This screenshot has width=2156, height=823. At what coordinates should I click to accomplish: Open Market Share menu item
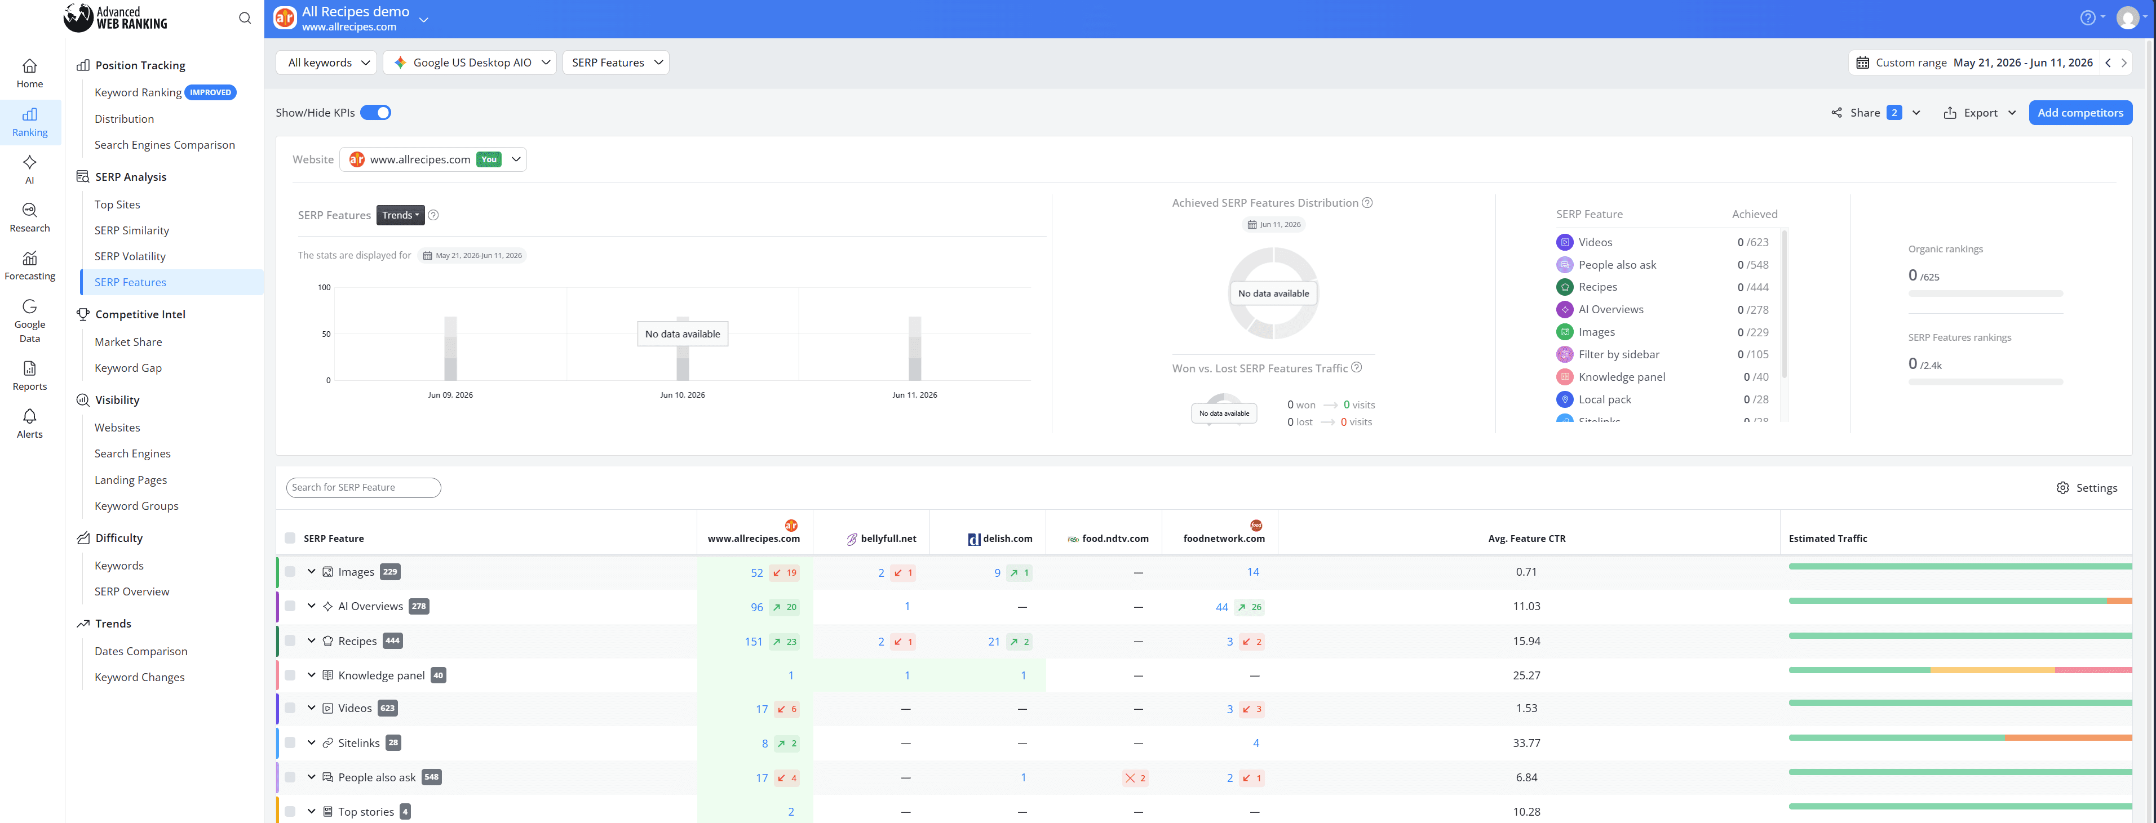tap(128, 341)
